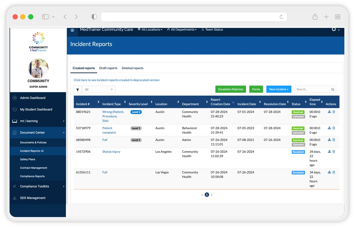Download report for incident 88019621
Image resolution: width=355 pixels, height=227 pixels.
coord(329,112)
